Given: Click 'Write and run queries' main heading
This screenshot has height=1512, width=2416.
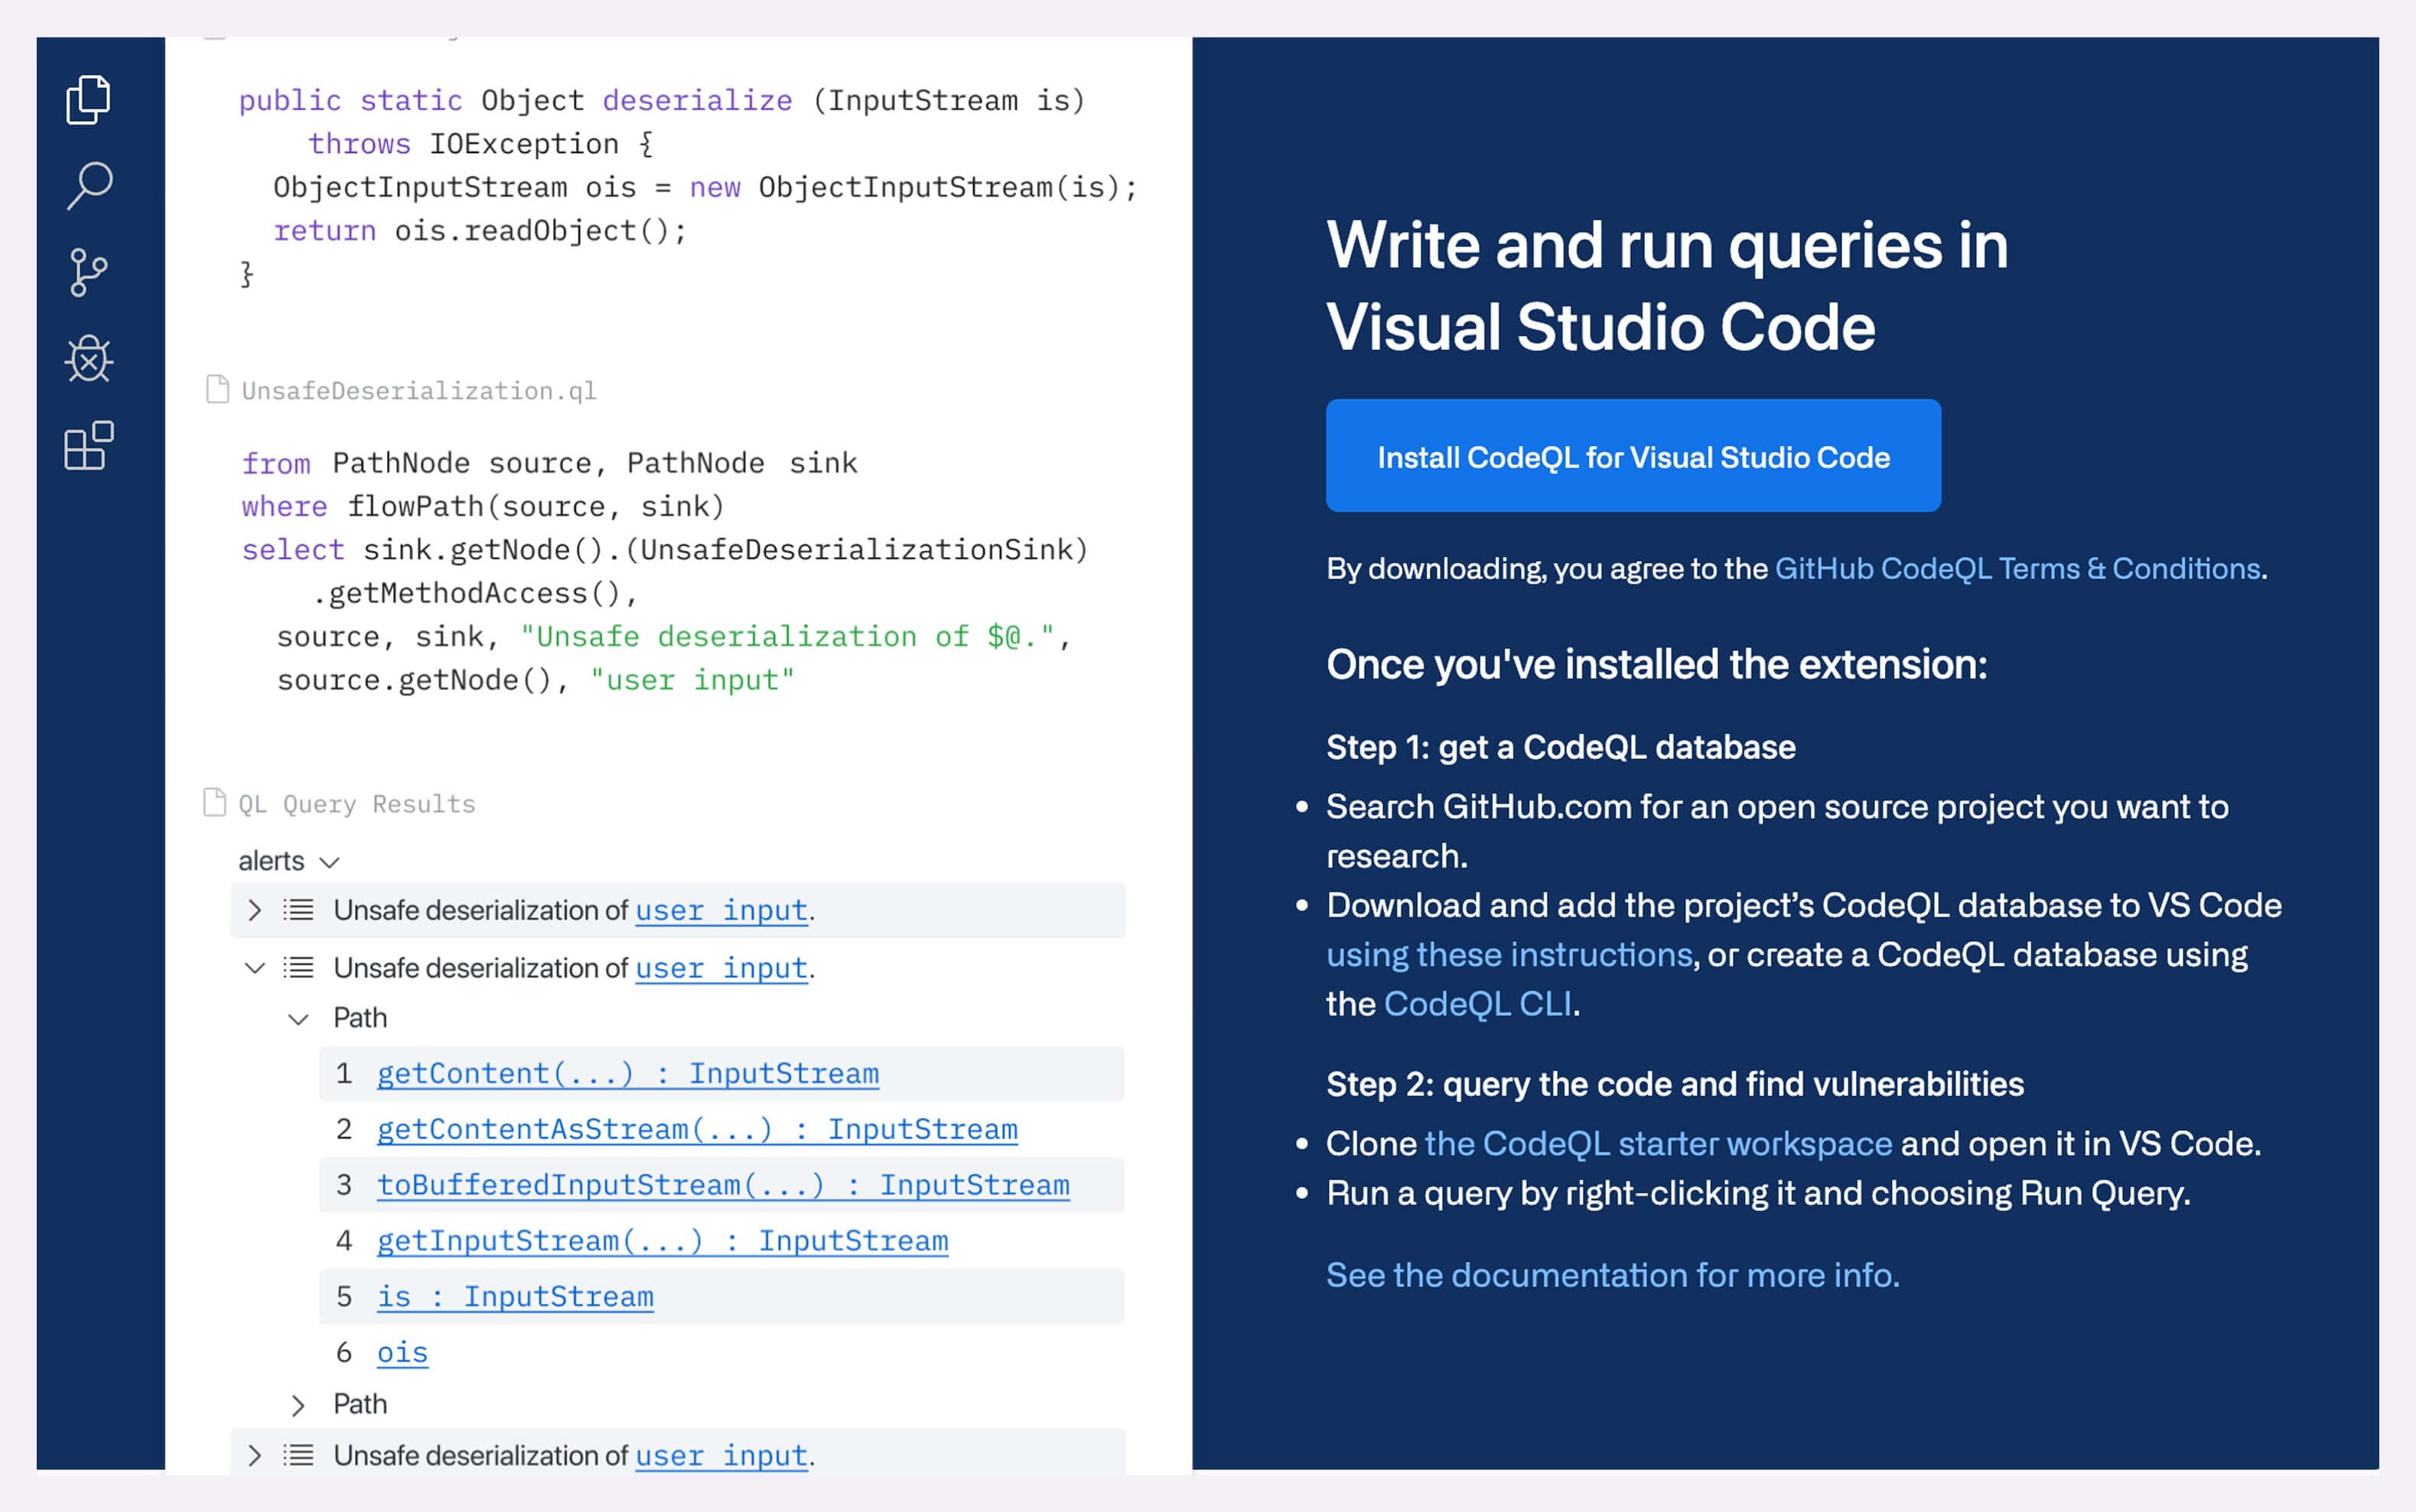Looking at the screenshot, I should [1667, 286].
